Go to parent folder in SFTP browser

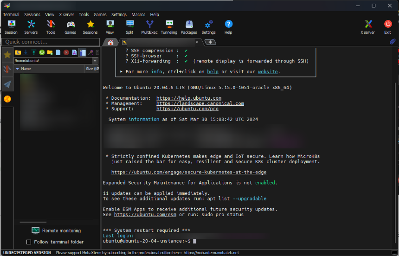pos(18,52)
